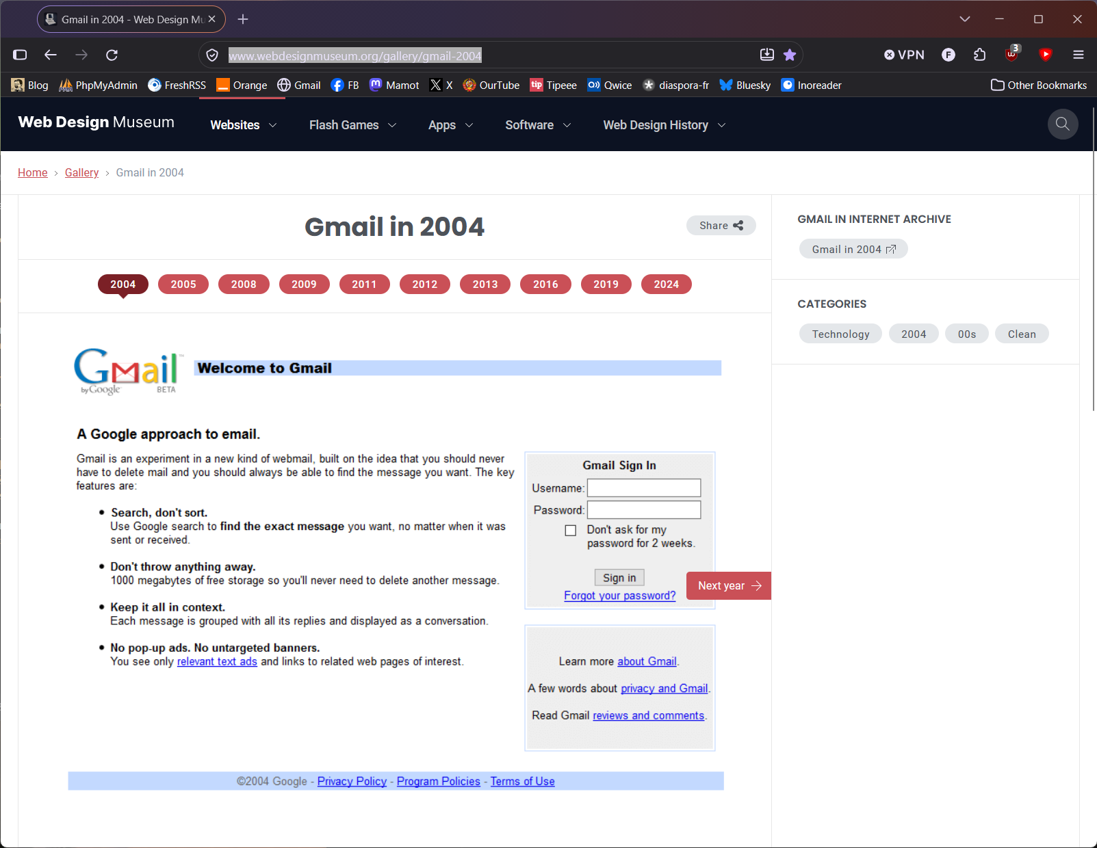Select the 2016 year tab
The height and width of the screenshot is (848, 1097).
(545, 284)
